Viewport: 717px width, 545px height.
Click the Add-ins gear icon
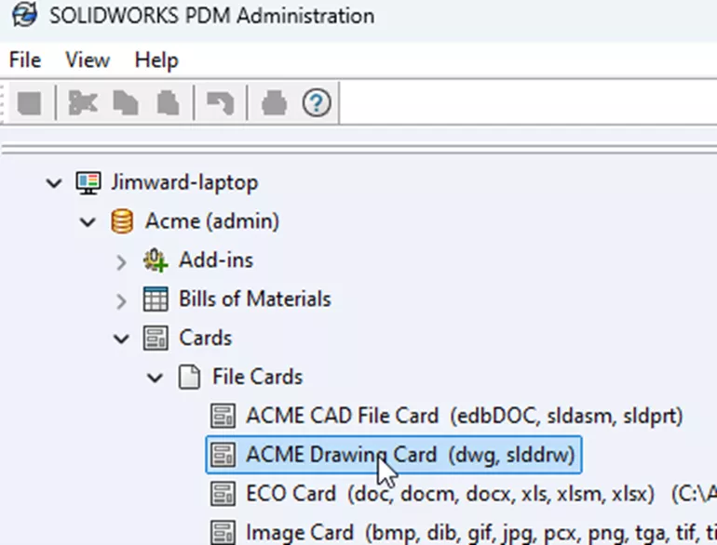[x=156, y=260]
